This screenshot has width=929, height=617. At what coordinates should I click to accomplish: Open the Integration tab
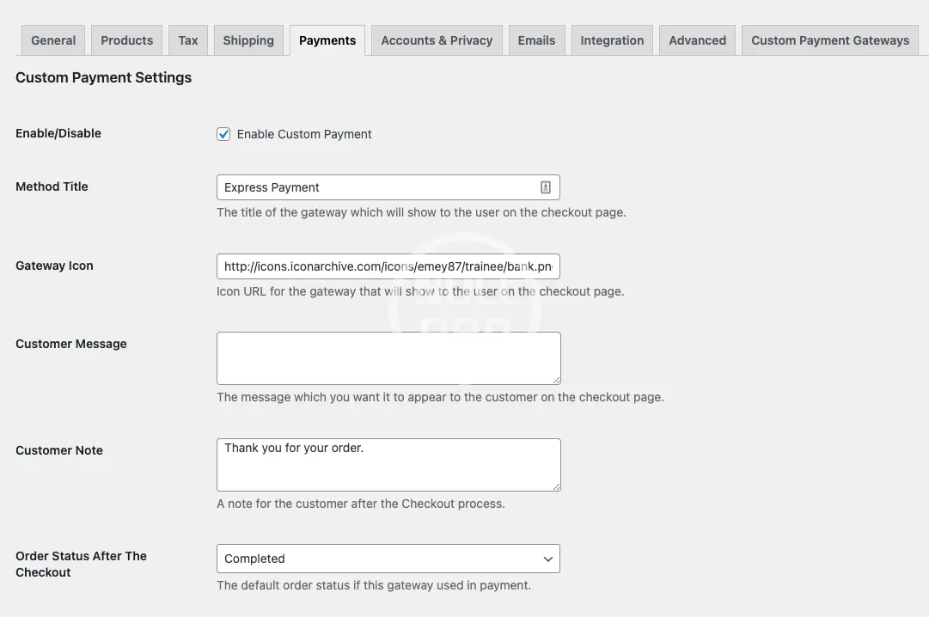pyautogui.click(x=612, y=40)
